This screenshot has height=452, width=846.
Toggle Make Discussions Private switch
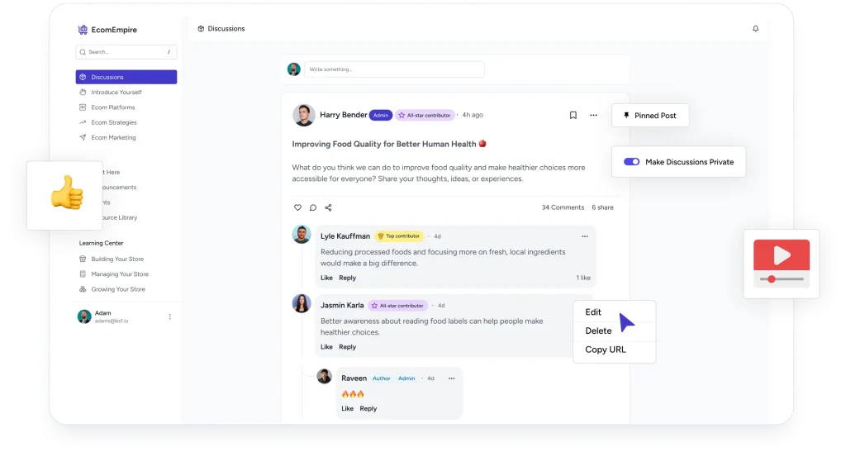pyautogui.click(x=631, y=162)
